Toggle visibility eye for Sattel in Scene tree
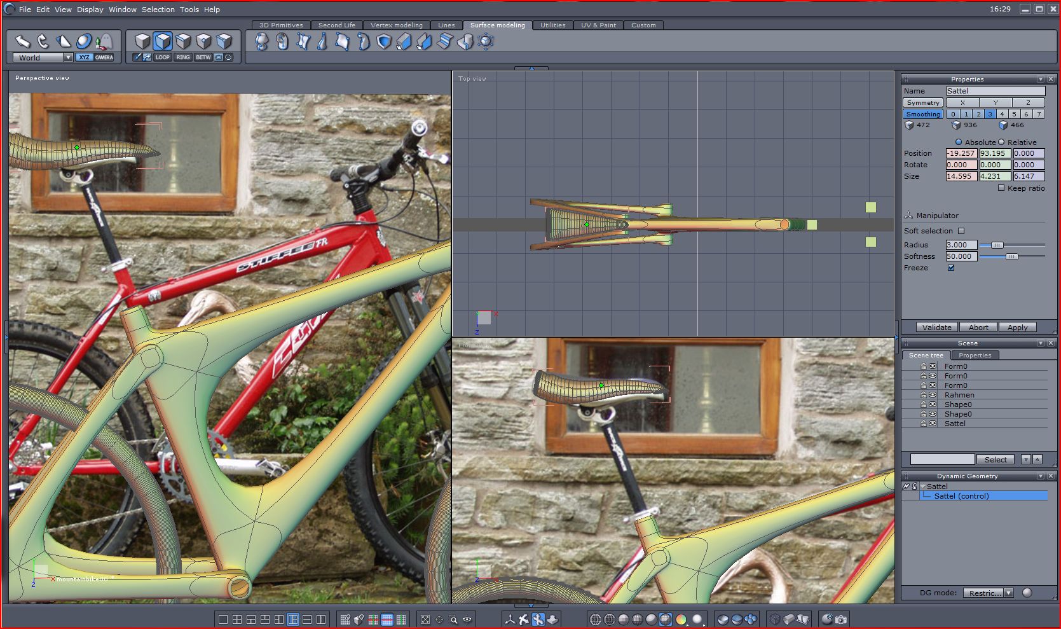Screen dimensions: 1061x629 (933, 424)
